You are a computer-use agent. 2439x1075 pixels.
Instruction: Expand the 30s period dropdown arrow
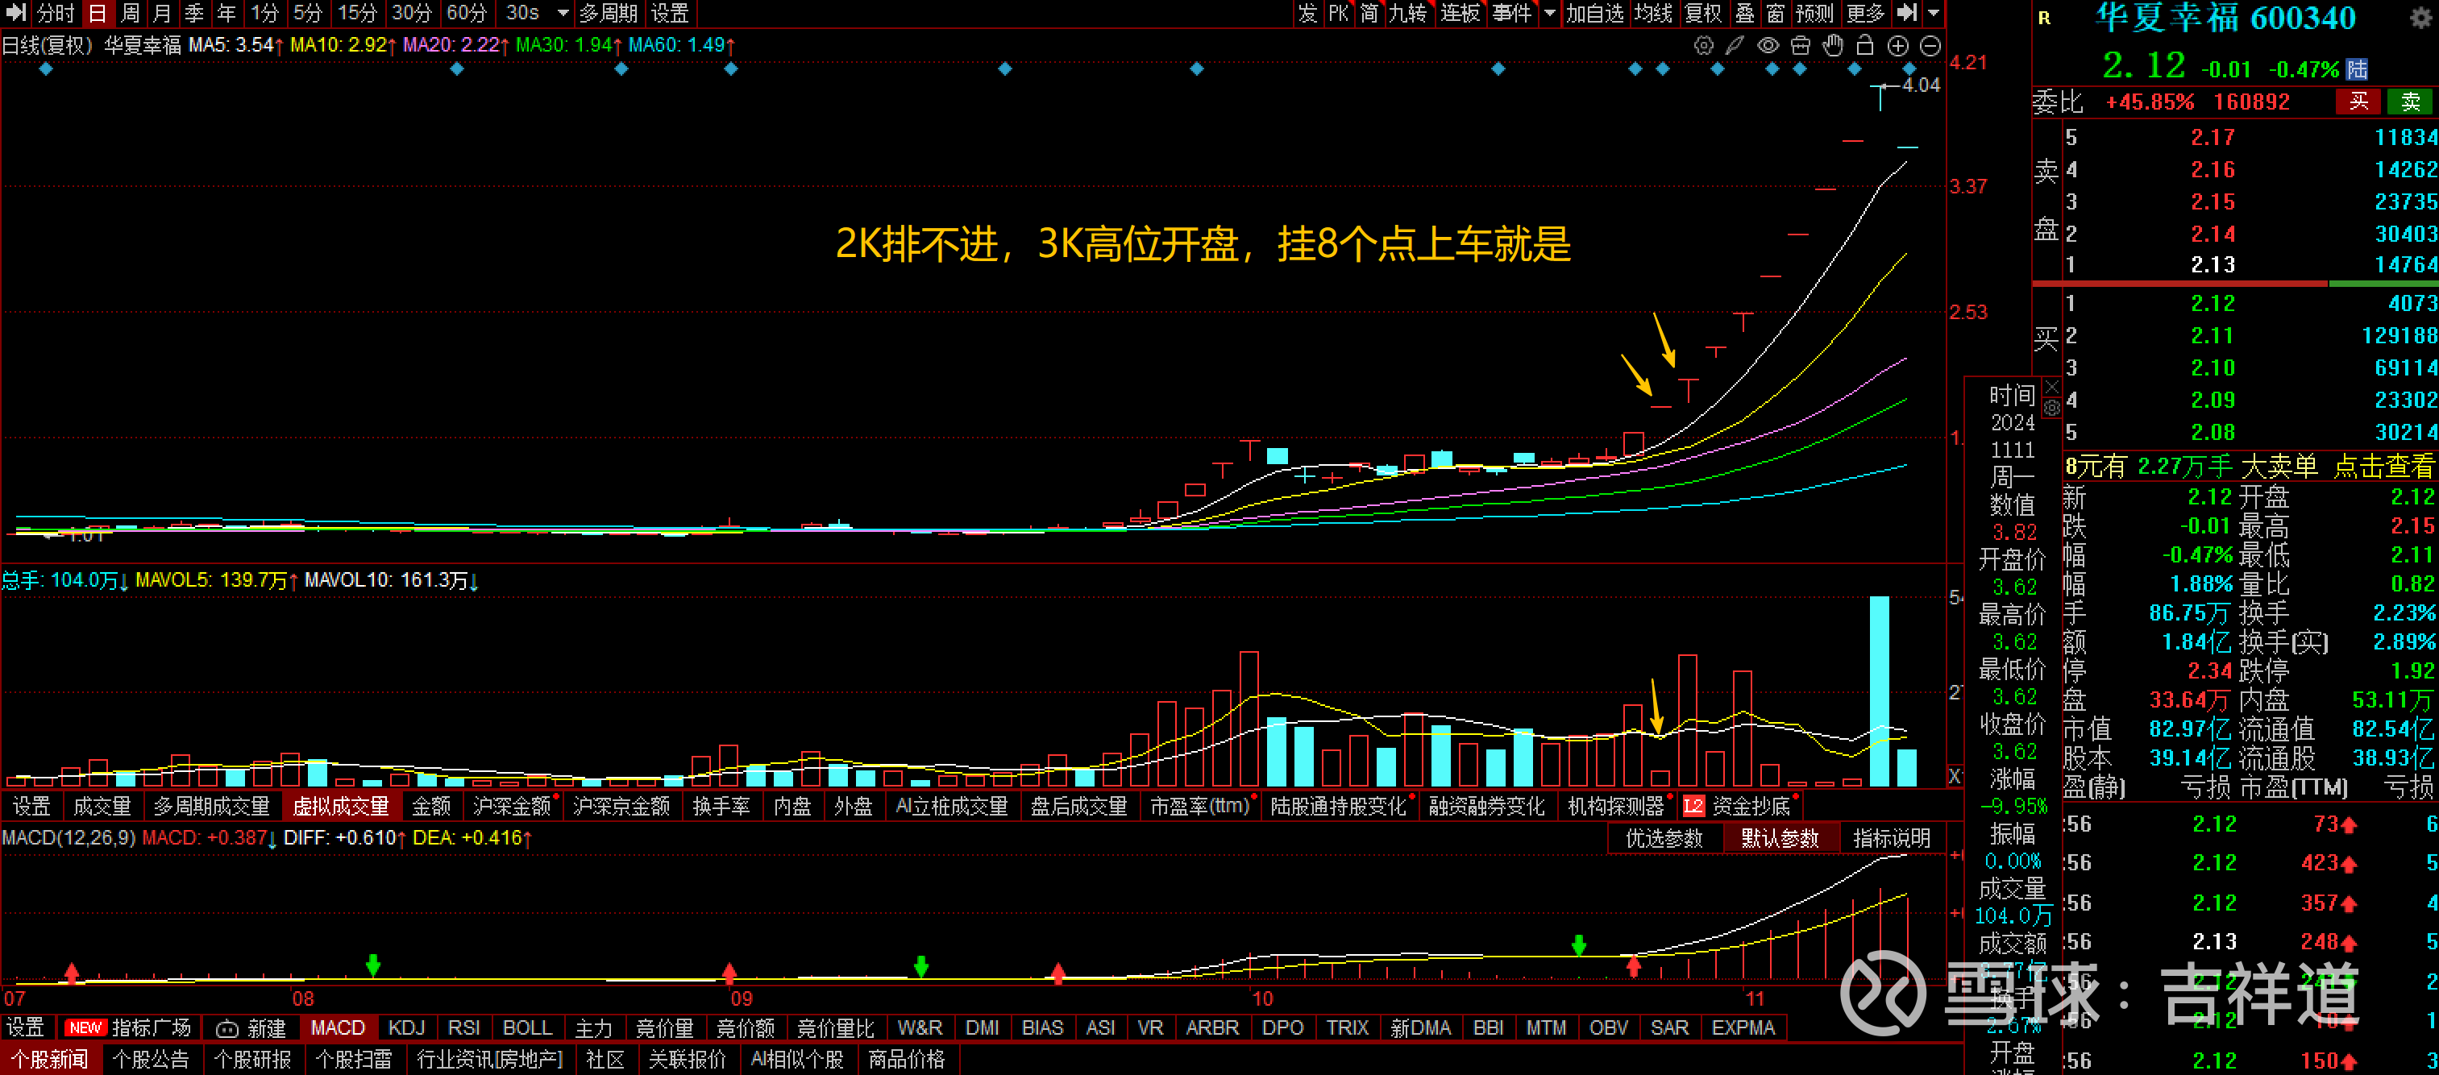(563, 13)
